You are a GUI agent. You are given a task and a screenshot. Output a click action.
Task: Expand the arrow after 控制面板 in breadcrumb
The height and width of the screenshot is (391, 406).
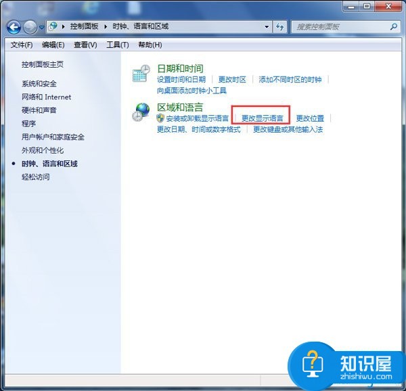[x=106, y=26]
